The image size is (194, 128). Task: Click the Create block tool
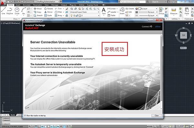pos(130,9)
